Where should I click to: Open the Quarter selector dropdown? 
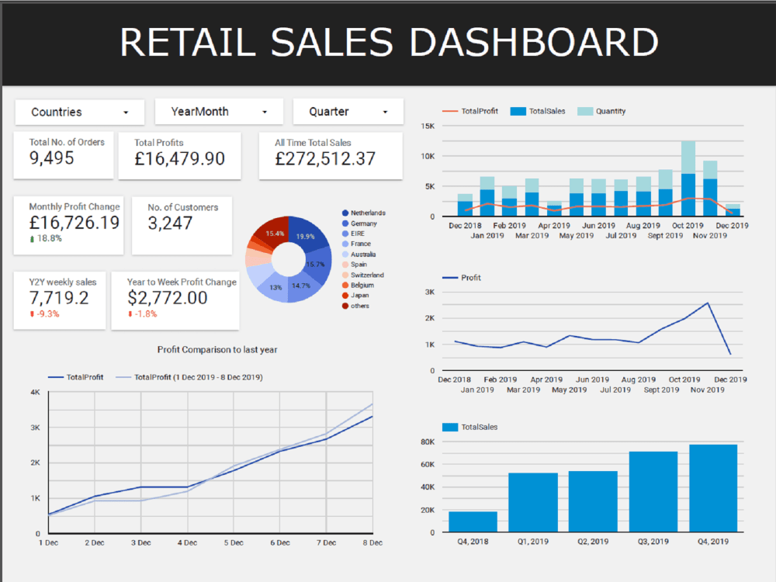point(347,111)
